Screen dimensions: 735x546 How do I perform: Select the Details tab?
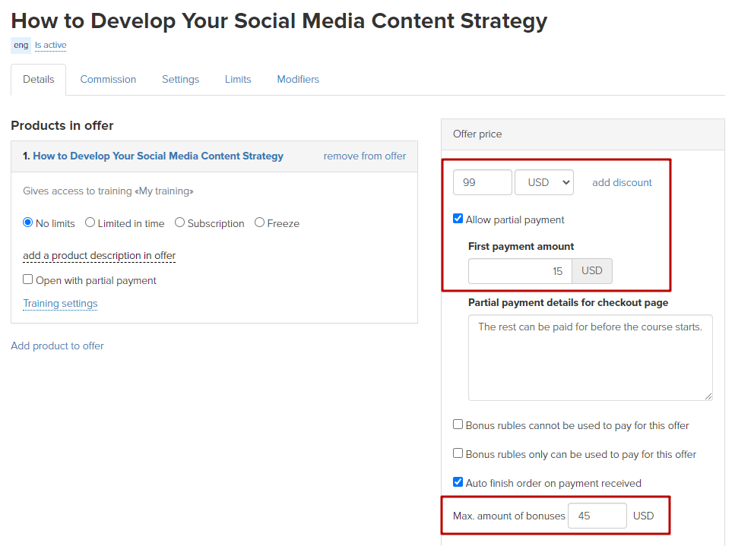tap(39, 79)
